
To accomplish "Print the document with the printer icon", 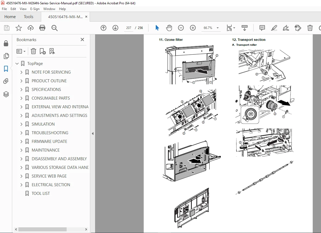I will pyautogui.click(x=42, y=28).
